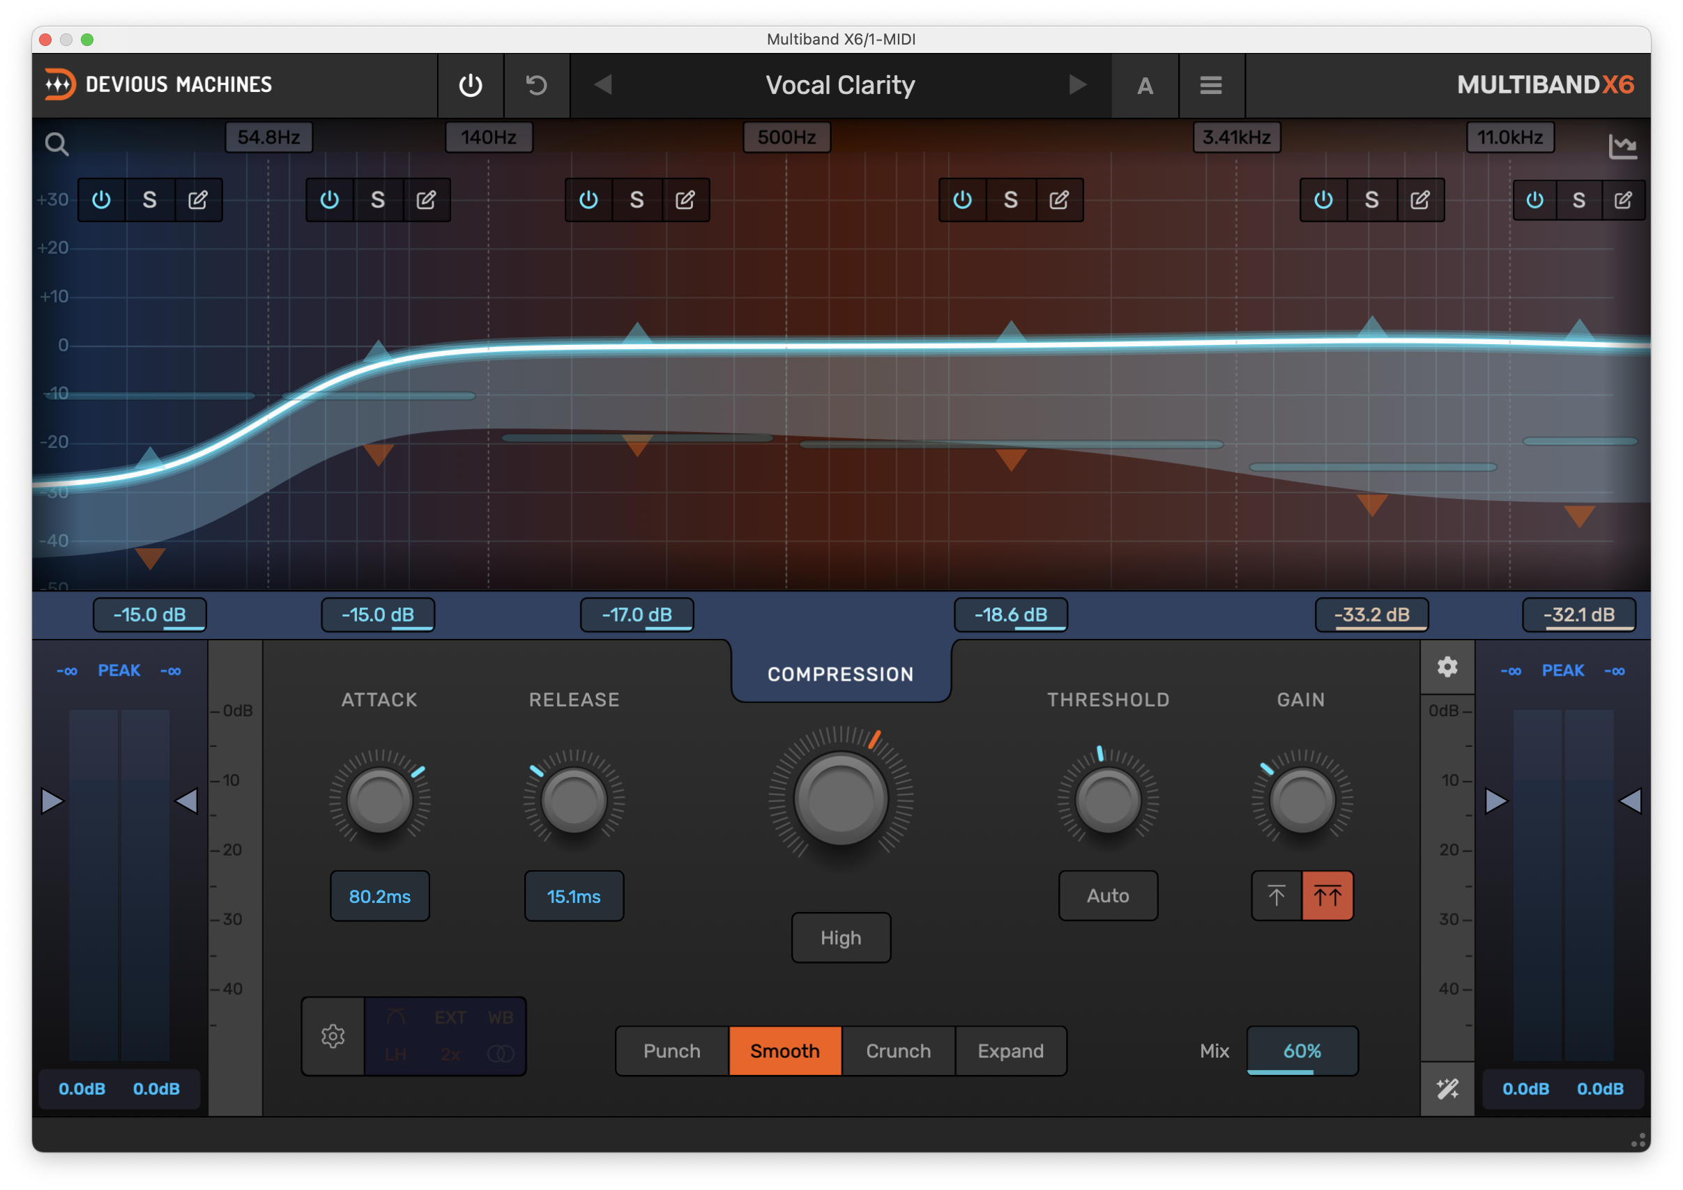
Task: Select the -33.2 dB threshold value box
Action: coord(1371,615)
